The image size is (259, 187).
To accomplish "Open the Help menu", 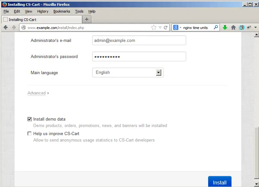I will (92, 11).
